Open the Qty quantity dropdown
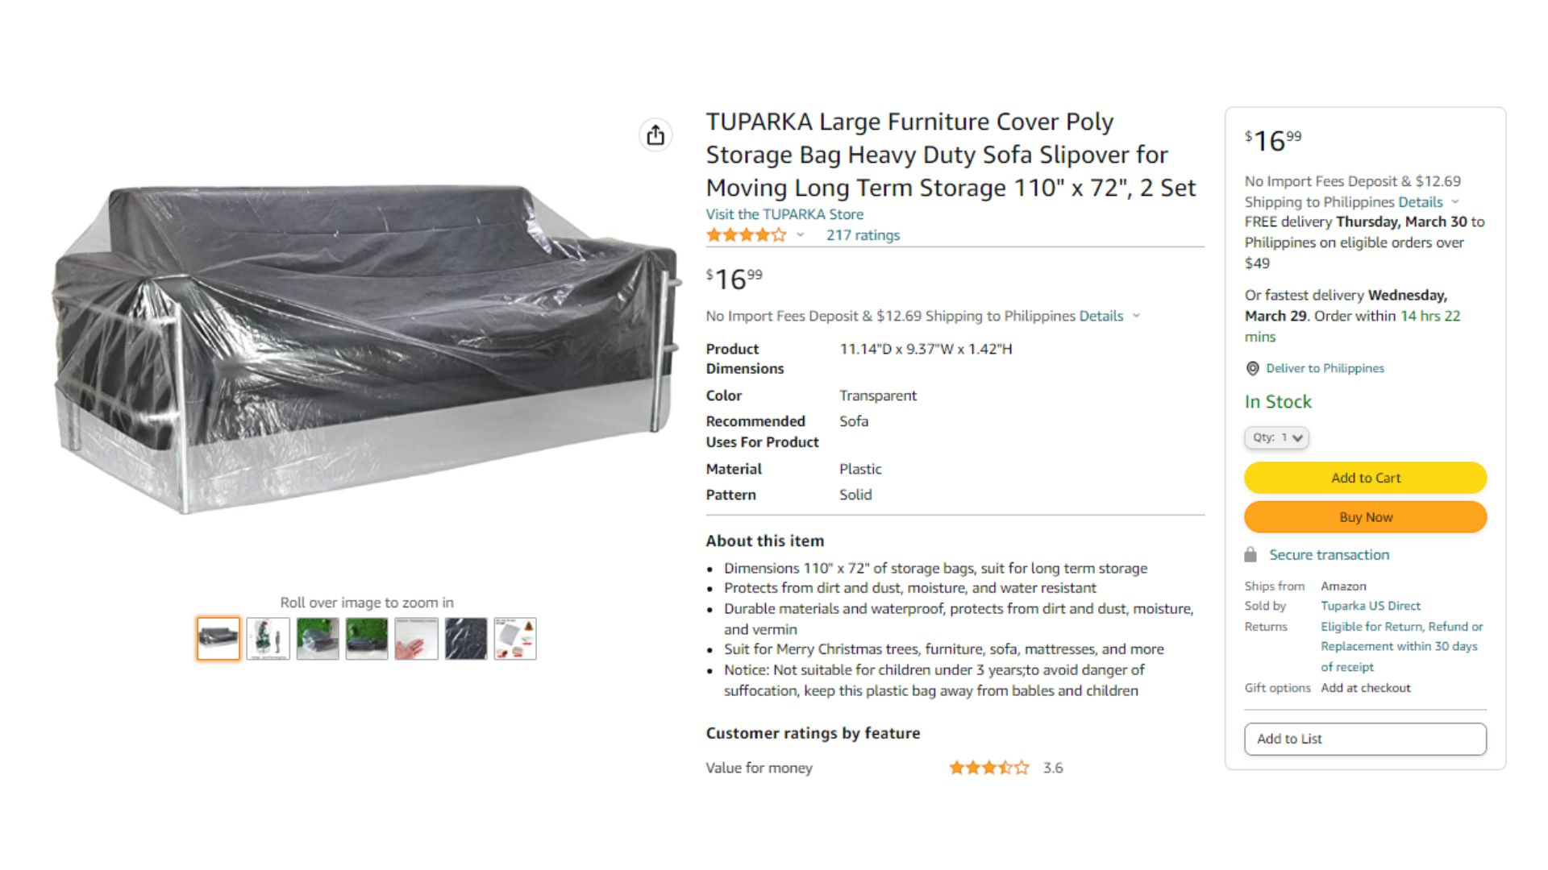1548x870 pixels. [x=1276, y=437]
